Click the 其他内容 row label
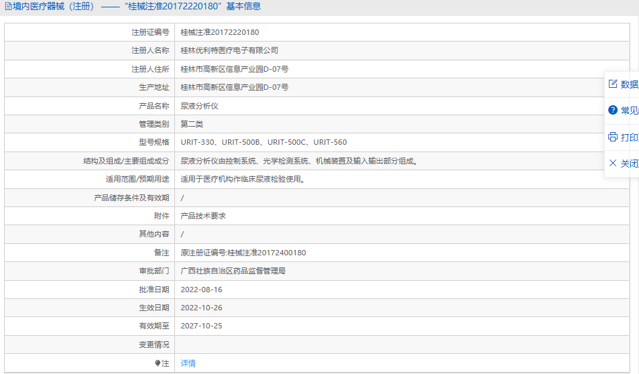Screen dimensions: 639x374 coord(154,234)
